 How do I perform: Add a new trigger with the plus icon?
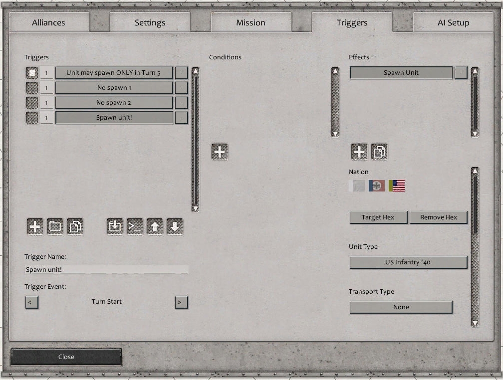point(34,226)
